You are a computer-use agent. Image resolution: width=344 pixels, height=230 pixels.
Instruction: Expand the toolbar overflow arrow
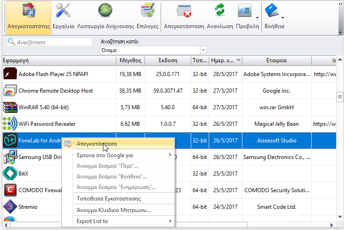click(x=340, y=32)
